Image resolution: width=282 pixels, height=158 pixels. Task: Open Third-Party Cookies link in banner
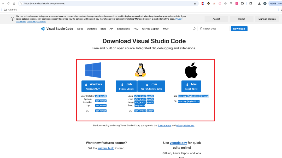click(36, 22)
